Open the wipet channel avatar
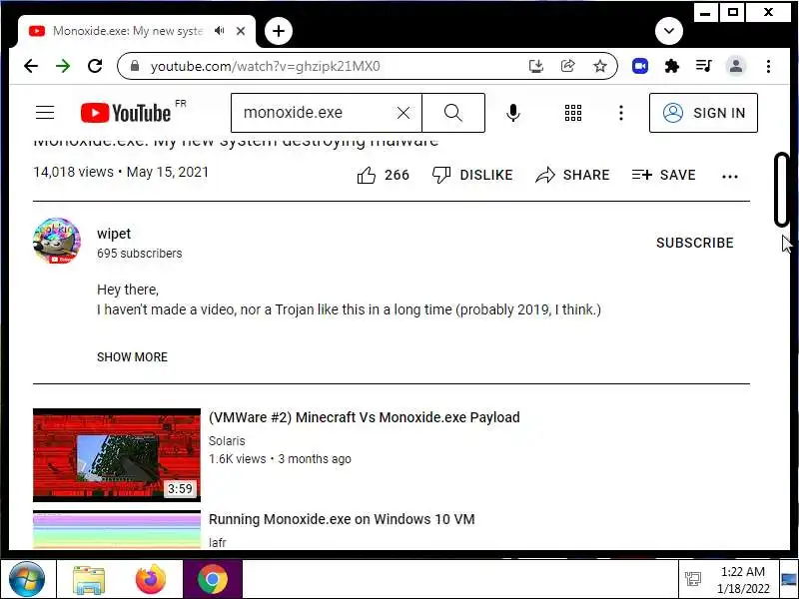 [57, 241]
